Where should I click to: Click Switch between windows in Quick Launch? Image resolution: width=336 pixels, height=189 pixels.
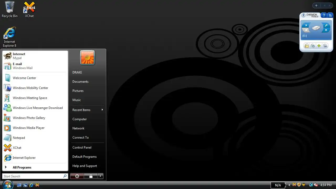[x=25, y=185]
